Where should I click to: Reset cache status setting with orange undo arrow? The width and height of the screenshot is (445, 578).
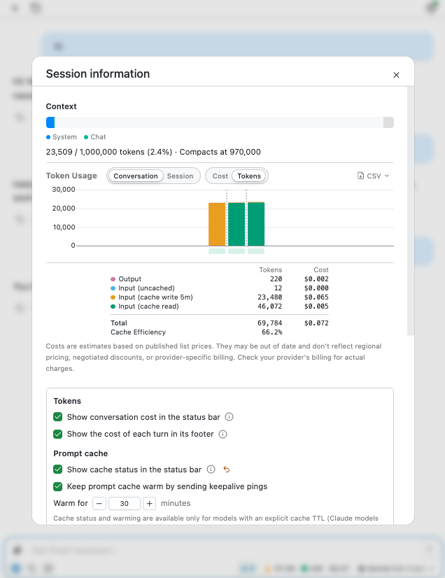pos(227,470)
